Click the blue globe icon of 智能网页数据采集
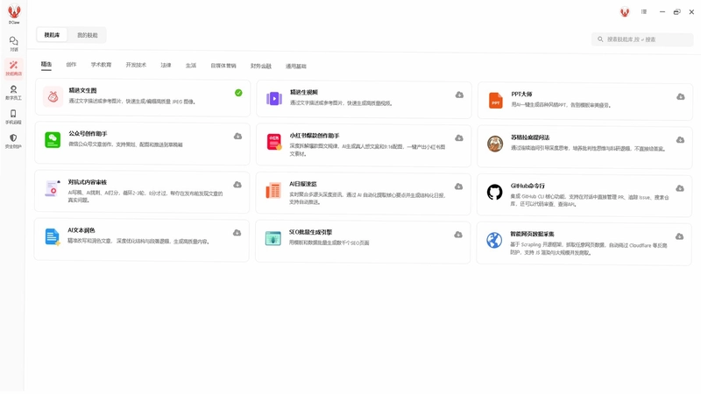This screenshot has height=394, width=701. click(x=494, y=240)
